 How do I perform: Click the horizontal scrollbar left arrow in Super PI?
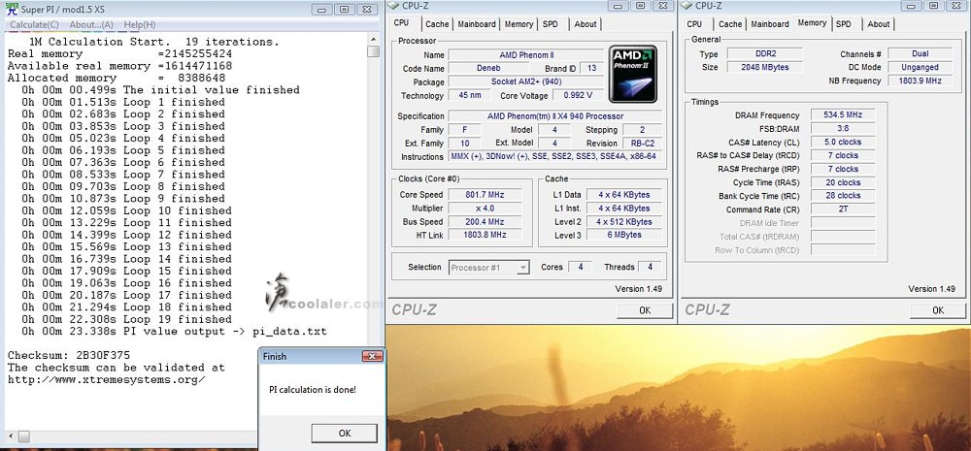[10, 436]
